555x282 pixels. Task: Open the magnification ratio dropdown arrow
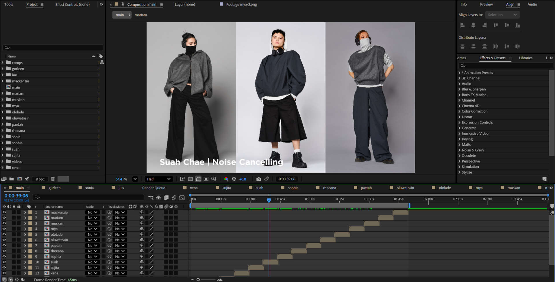(135, 179)
